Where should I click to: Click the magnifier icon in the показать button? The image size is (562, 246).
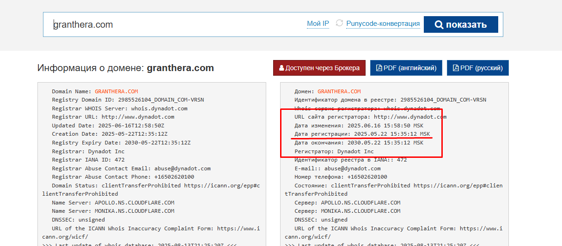[439, 25]
